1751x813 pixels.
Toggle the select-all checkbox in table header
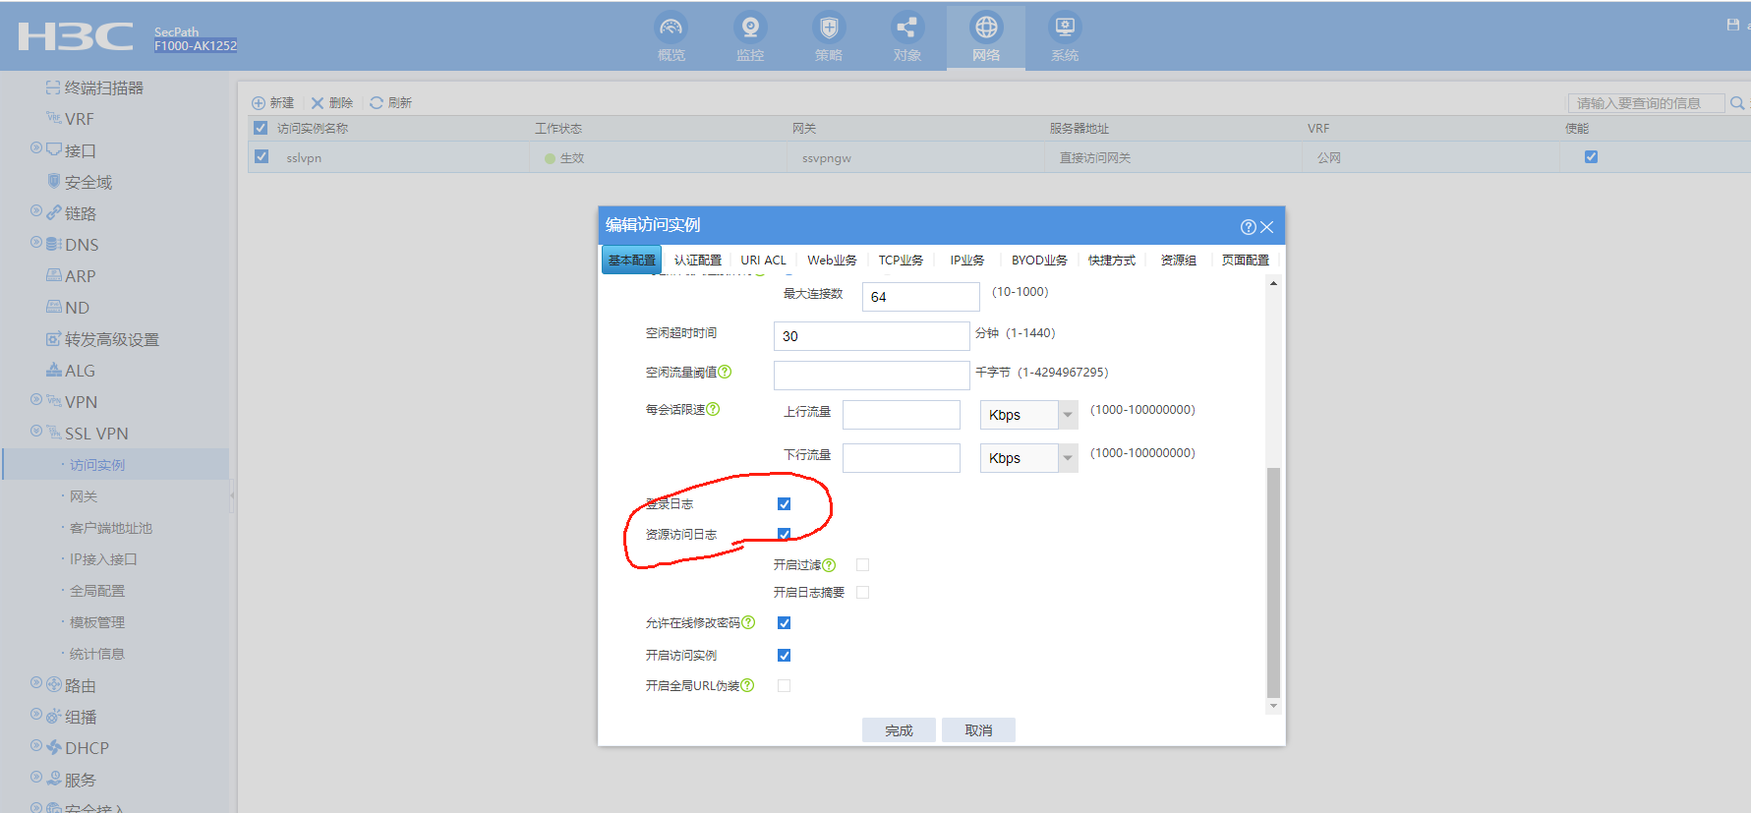(x=261, y=128)
